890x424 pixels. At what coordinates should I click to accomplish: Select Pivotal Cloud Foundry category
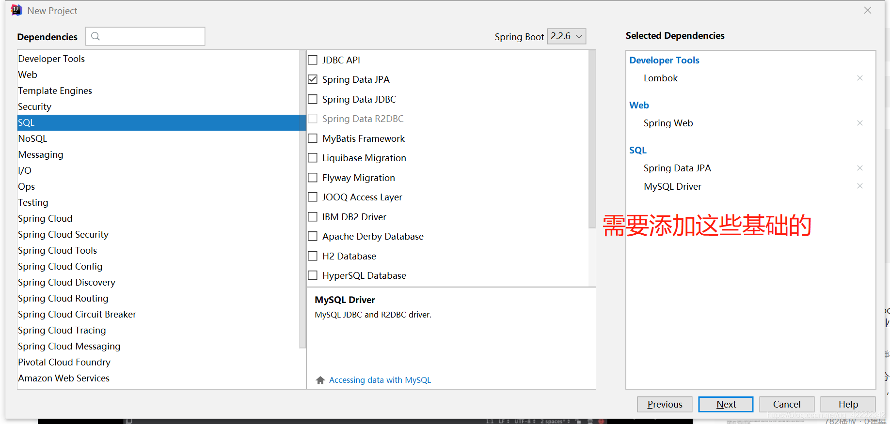pyautogui.click(x=158, y=362)
